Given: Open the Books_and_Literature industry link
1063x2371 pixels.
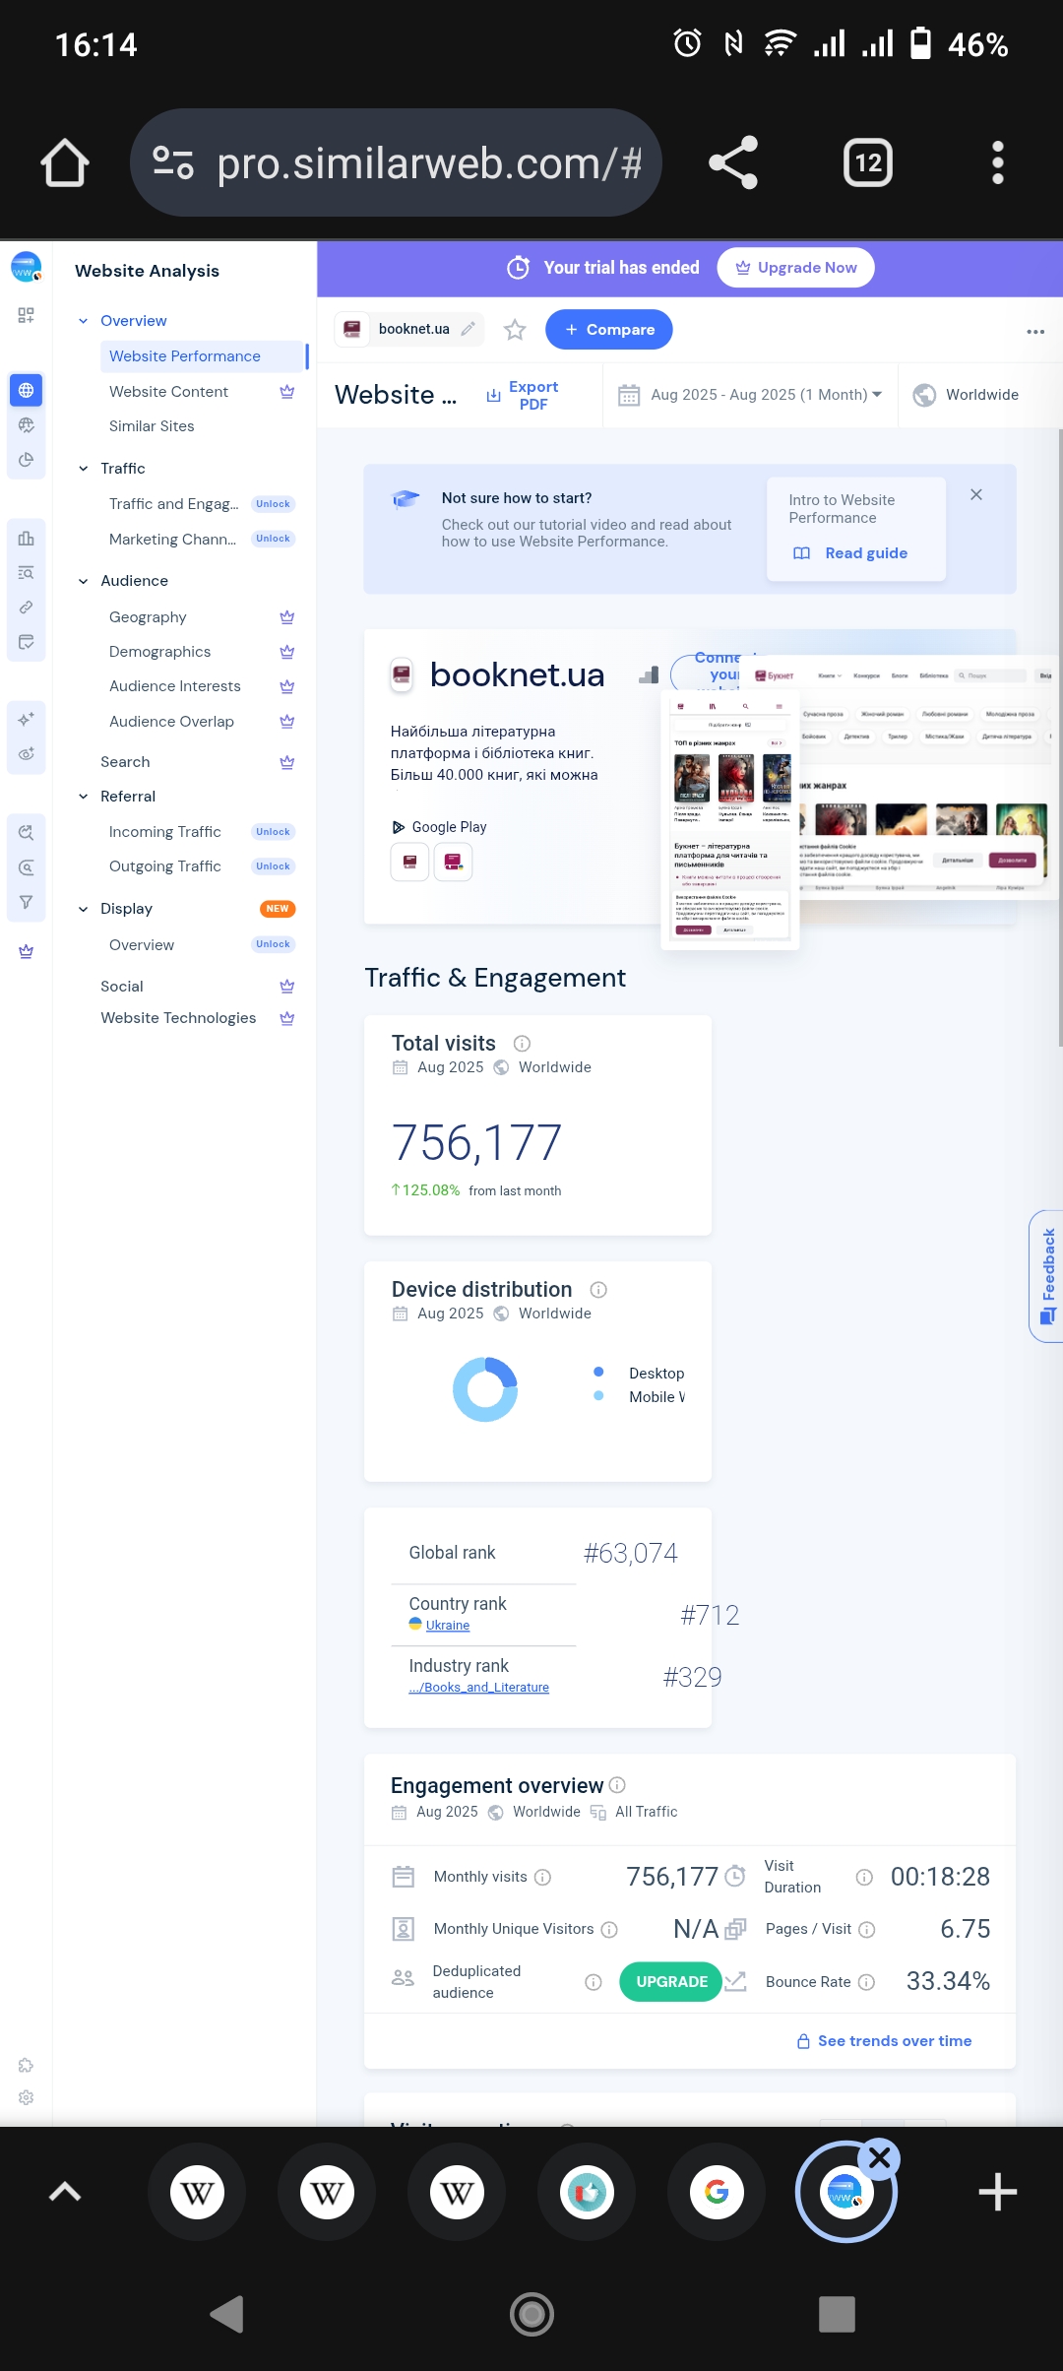Looking at the screenshot, I should (x=479, y=1688).
